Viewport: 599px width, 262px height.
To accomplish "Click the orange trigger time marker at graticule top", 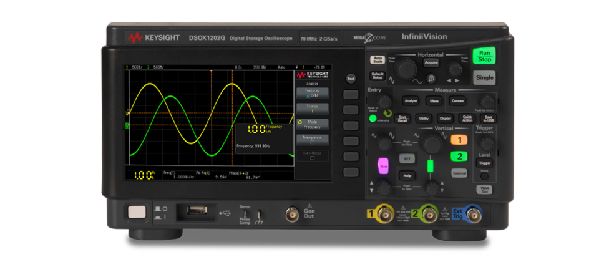I will pyautogui.click(x=212, y=71).
